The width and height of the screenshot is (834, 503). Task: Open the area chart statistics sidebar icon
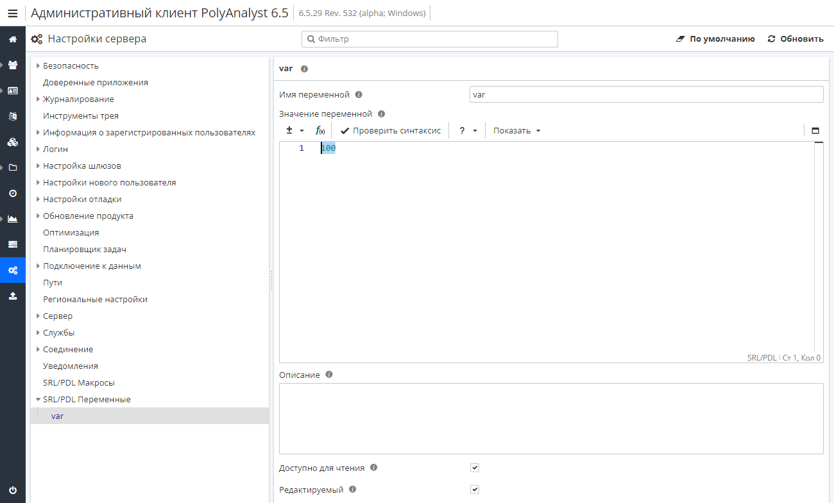pyautogui.click(x=12, y=219)
